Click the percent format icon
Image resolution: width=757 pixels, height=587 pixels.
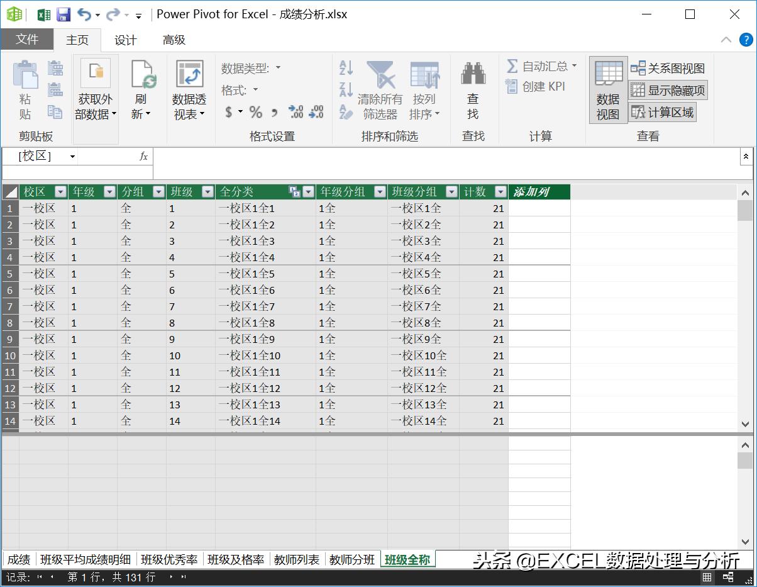[255, 112]
